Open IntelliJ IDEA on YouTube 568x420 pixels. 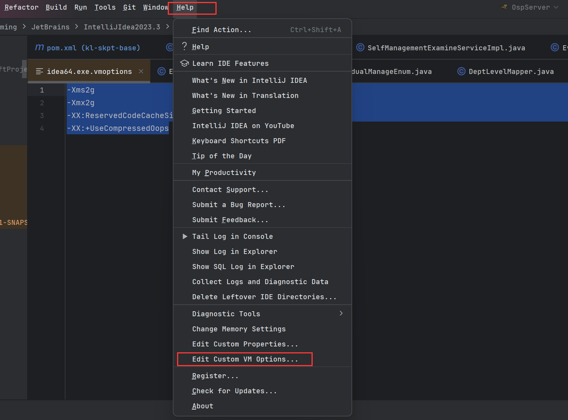[x=262, y=126]
